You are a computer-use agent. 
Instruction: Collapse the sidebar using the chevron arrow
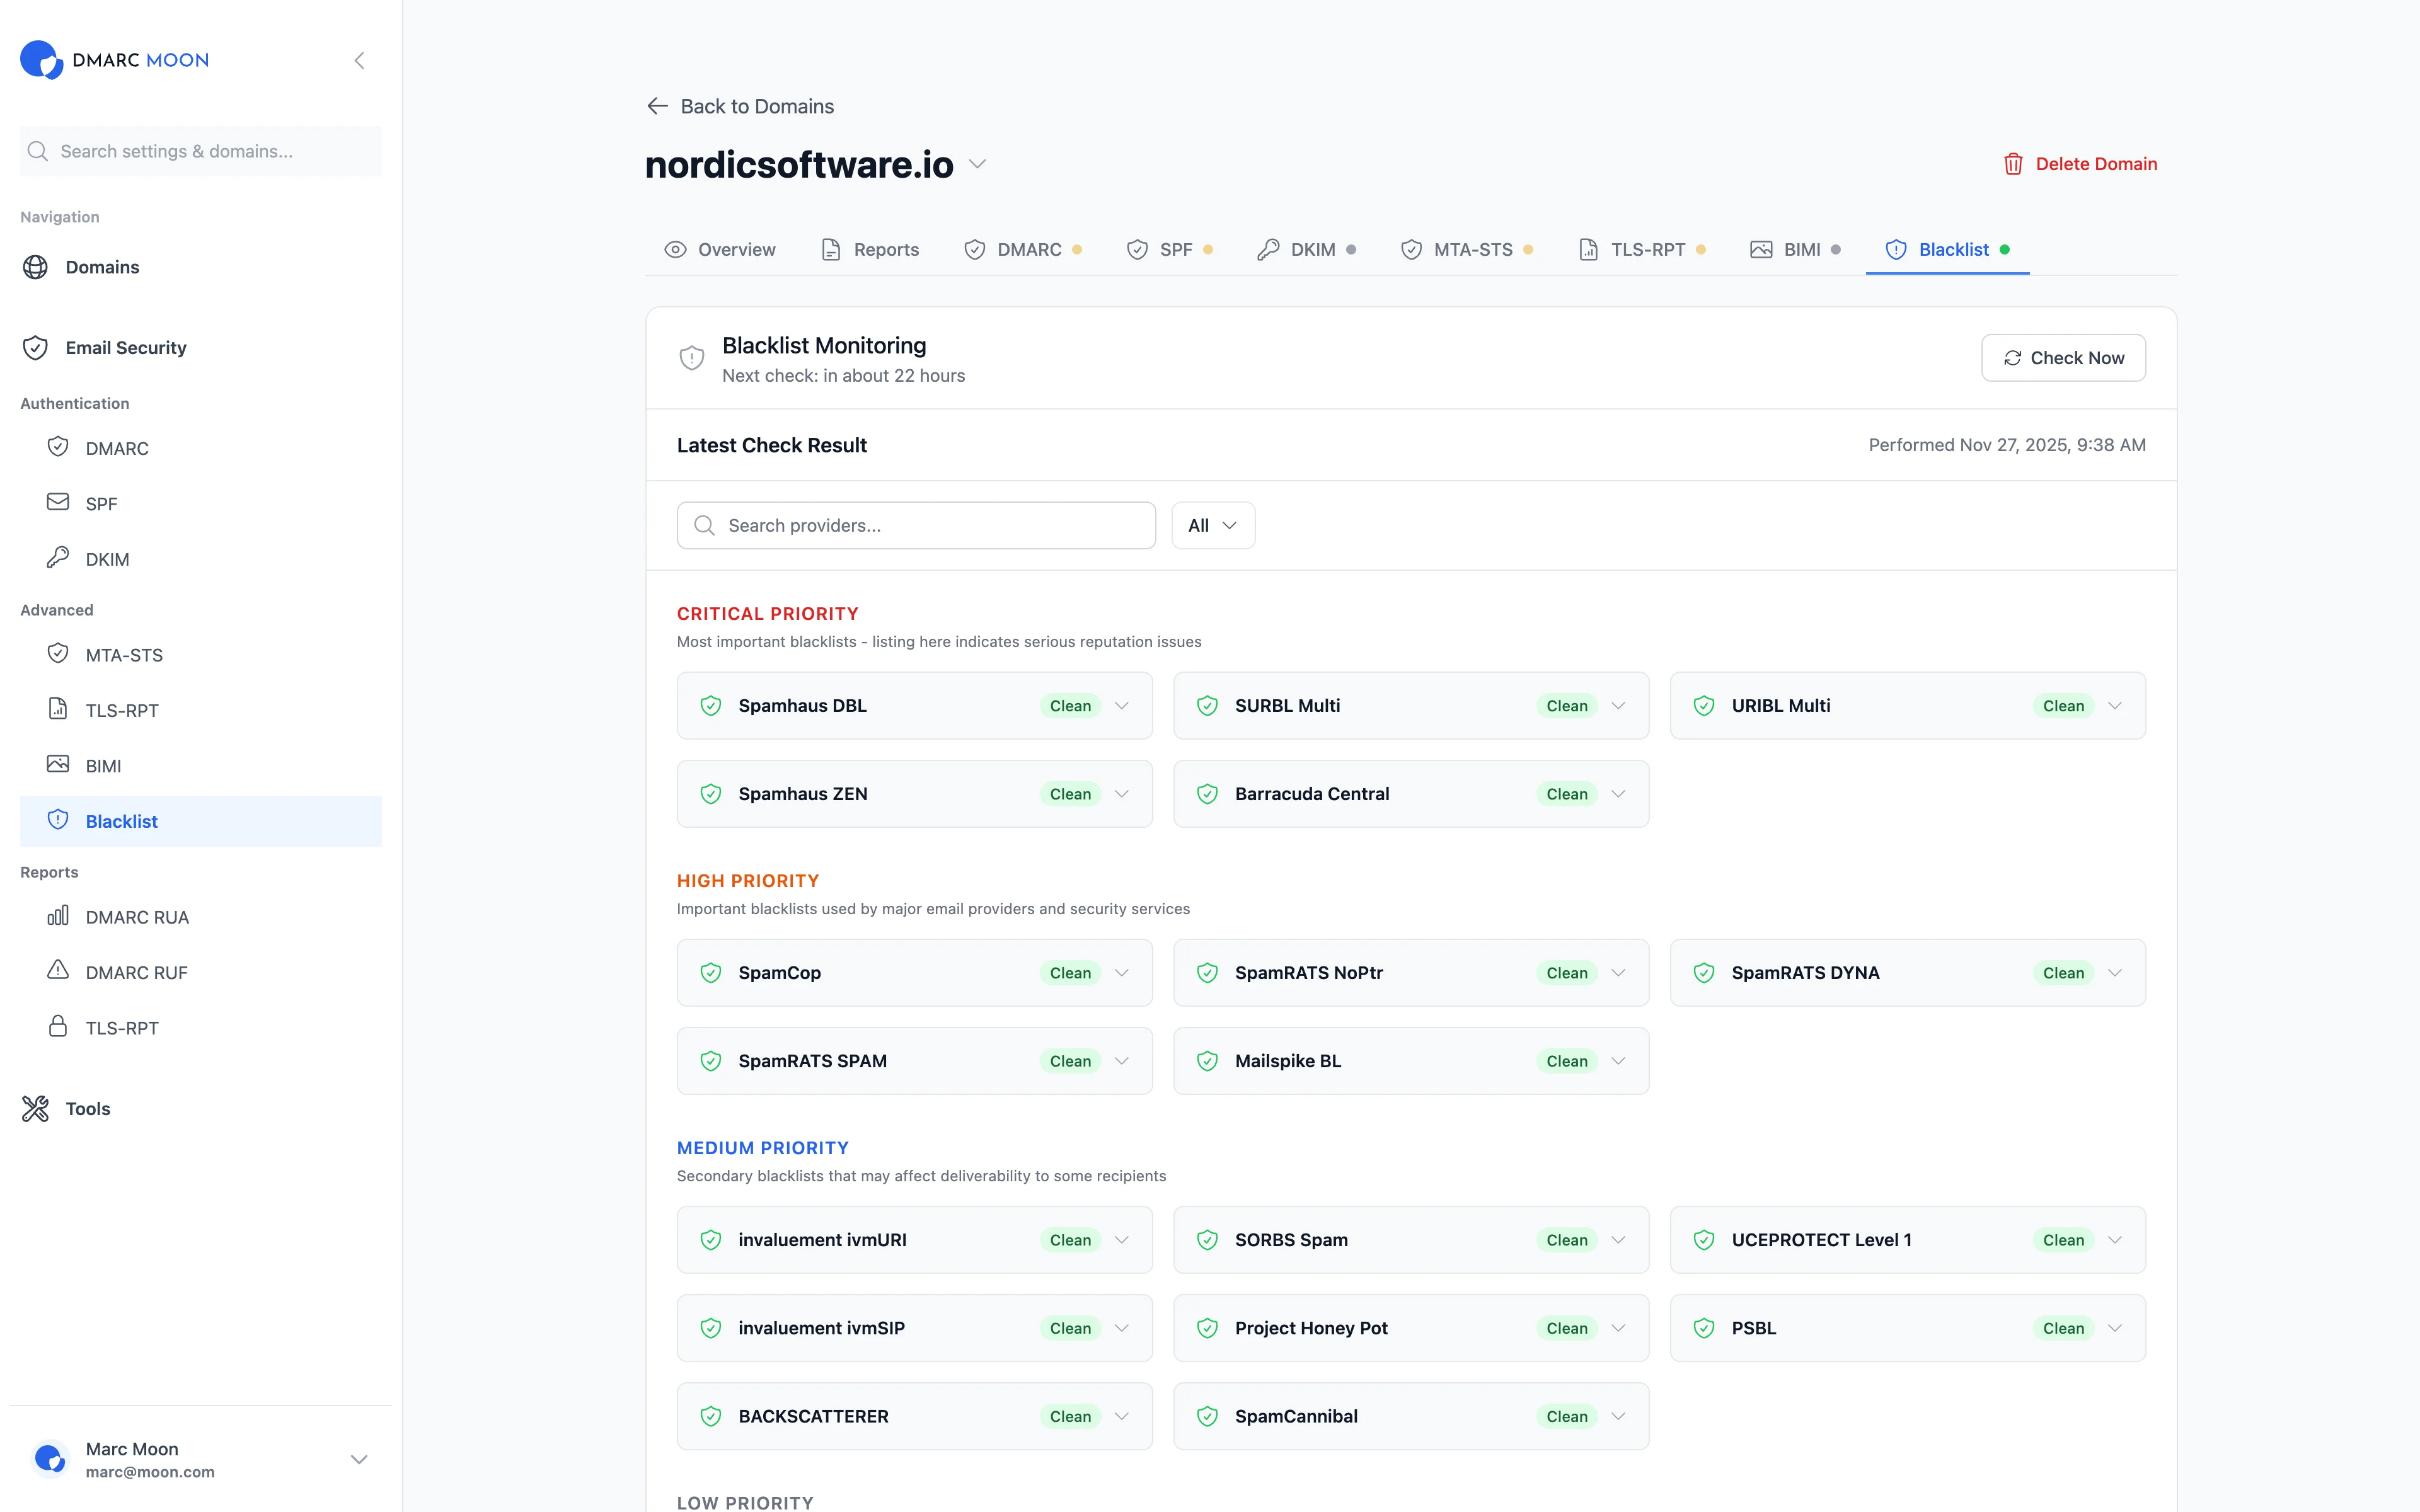[x=359, y=60]
